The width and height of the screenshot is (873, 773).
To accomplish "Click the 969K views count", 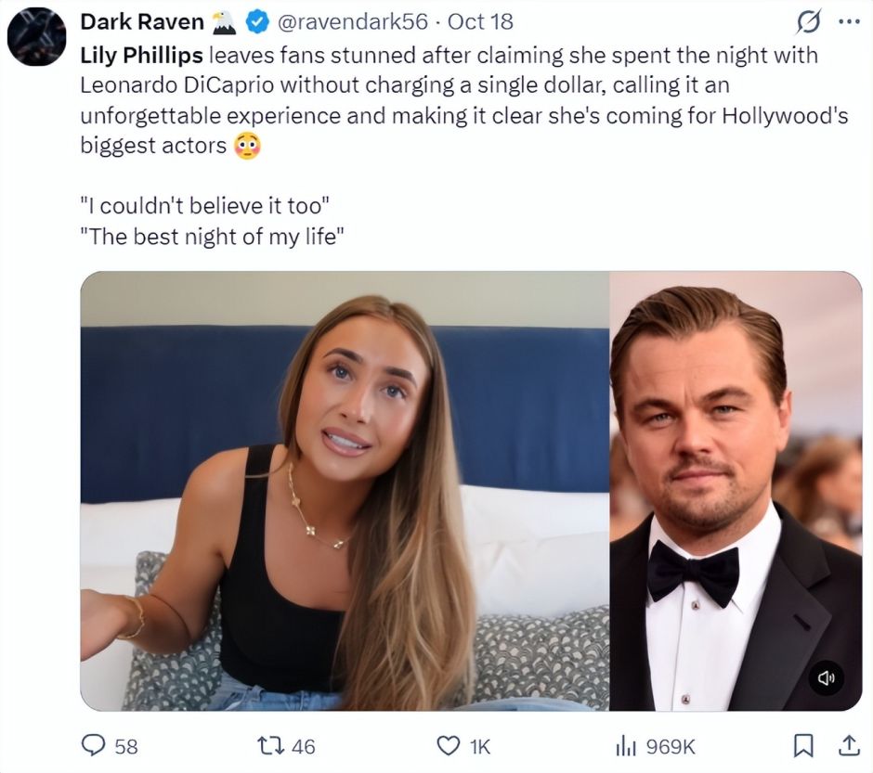I will 671,746.
